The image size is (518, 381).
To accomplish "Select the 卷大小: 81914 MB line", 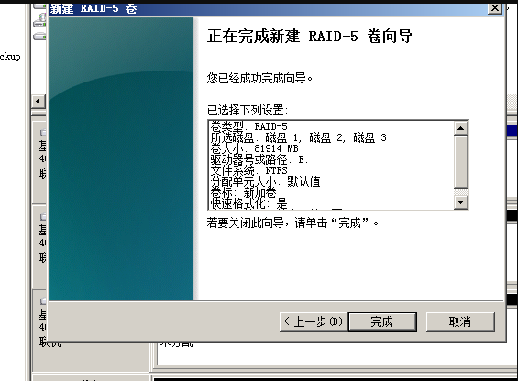I will (254, 148).
